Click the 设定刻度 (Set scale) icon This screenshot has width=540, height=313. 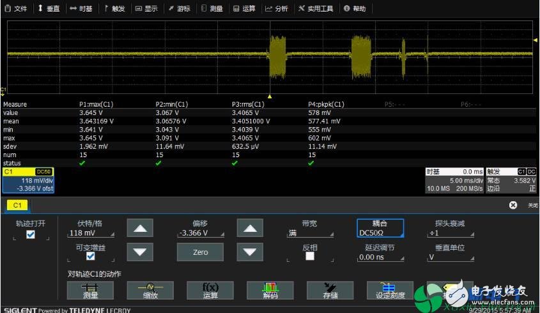point(390,290)
